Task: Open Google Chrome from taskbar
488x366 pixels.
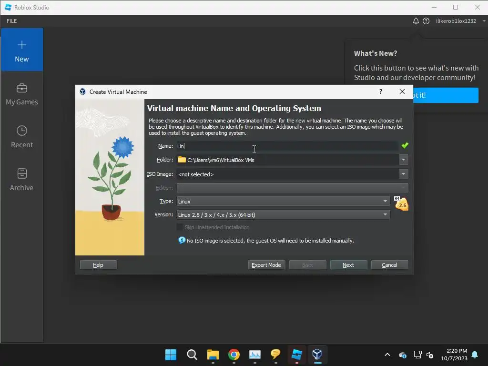Action: pos(234,355)
